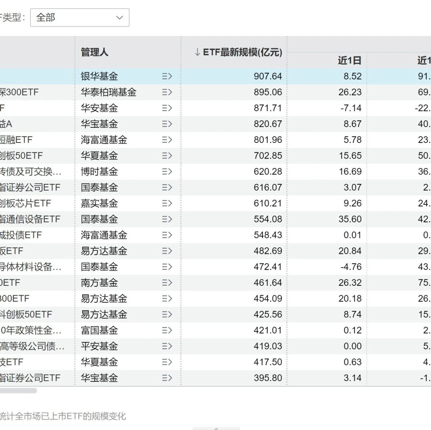Select the 近1日 value 0.00

[353, 346]
